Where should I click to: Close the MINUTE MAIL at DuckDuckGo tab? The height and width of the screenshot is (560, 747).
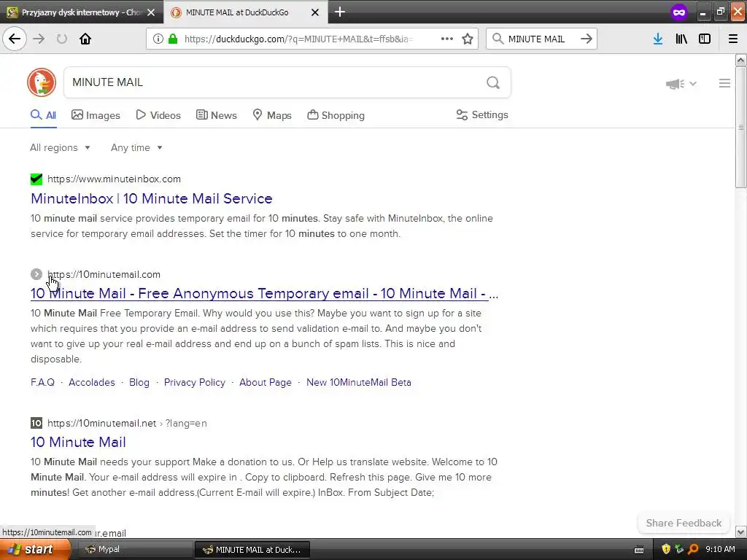(315, 12)
